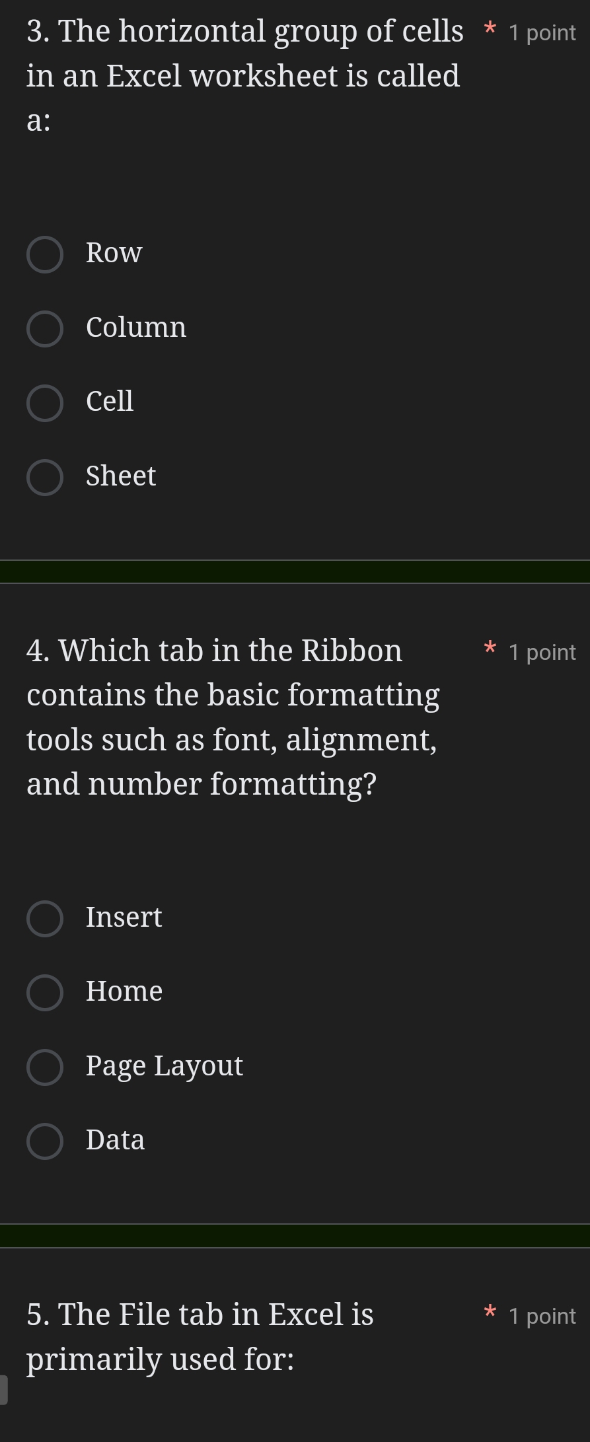Click the 'Row' answer label text

tap(114, 253)
